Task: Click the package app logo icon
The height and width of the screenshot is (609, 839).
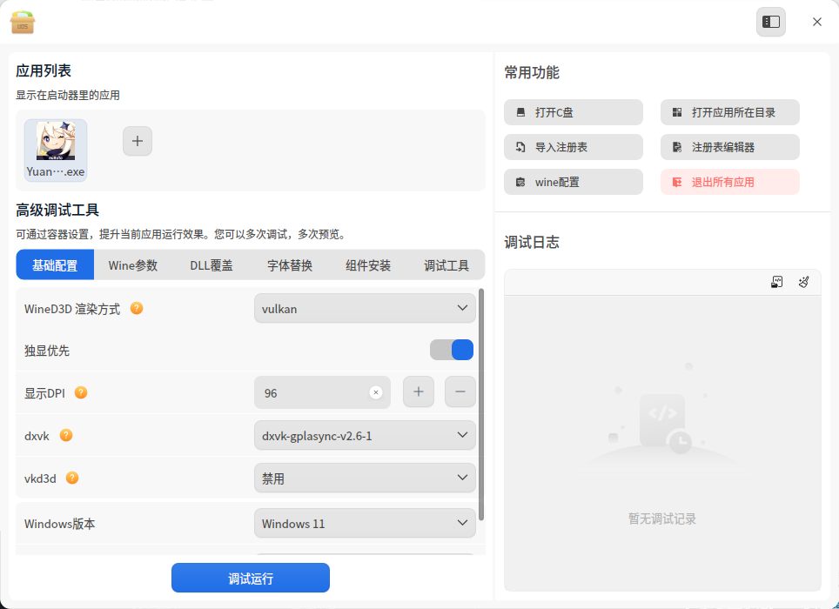Action: point(23,22)
